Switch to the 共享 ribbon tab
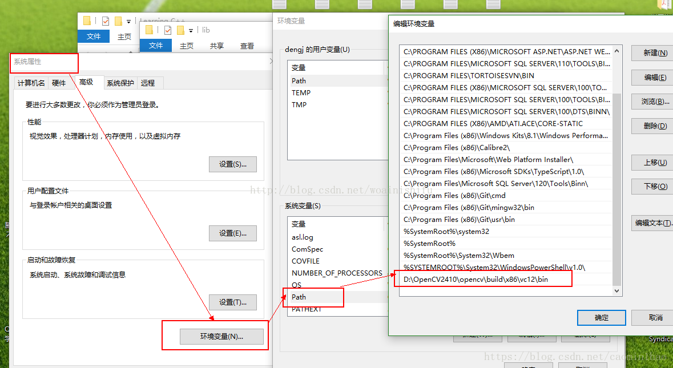This screenshot has width=673, height=368. click(217, 46)
